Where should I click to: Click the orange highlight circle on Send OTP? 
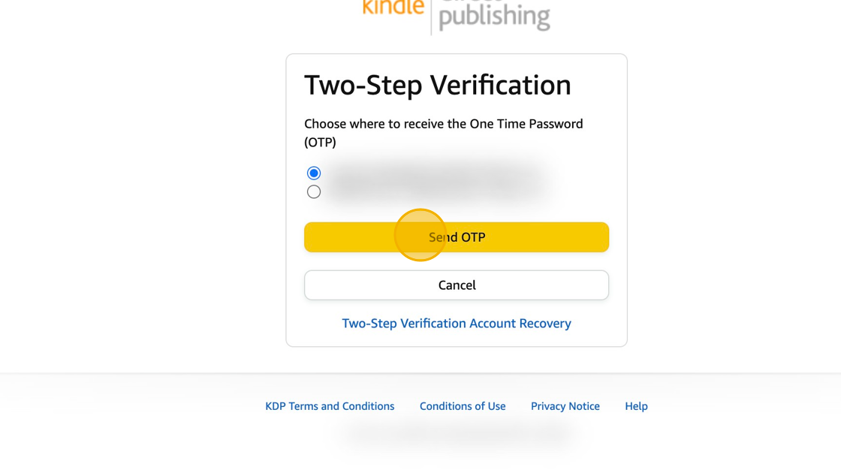pyautogui.click(x=420, y=235)
